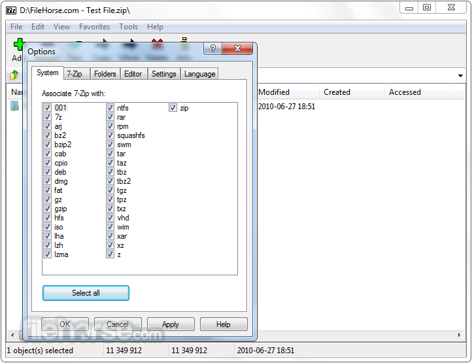Viewport: 472px width, 363px height.
Task: Click the 2010-06-27 18:51 modified cell
Action: click(286, 107)
